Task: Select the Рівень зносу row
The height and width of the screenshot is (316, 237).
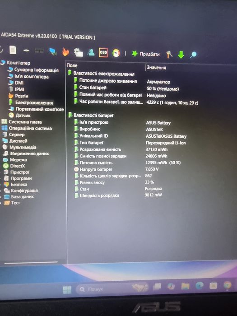Action: [114, 182]
